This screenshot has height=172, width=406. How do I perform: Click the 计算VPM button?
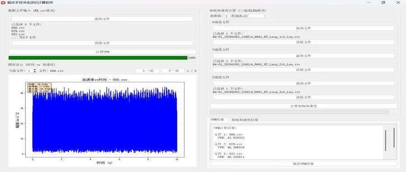point(102,52)
